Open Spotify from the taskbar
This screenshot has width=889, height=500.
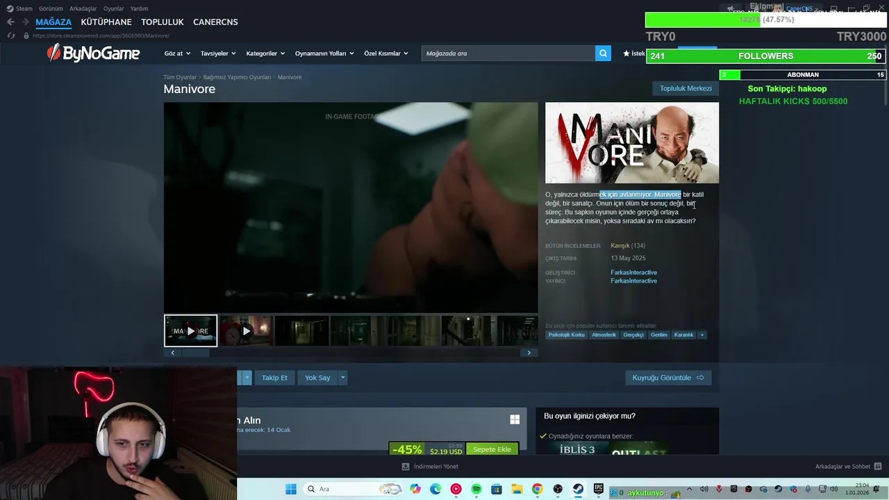[476, 489]
